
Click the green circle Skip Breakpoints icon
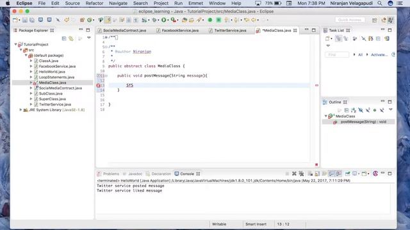point(210,20)
